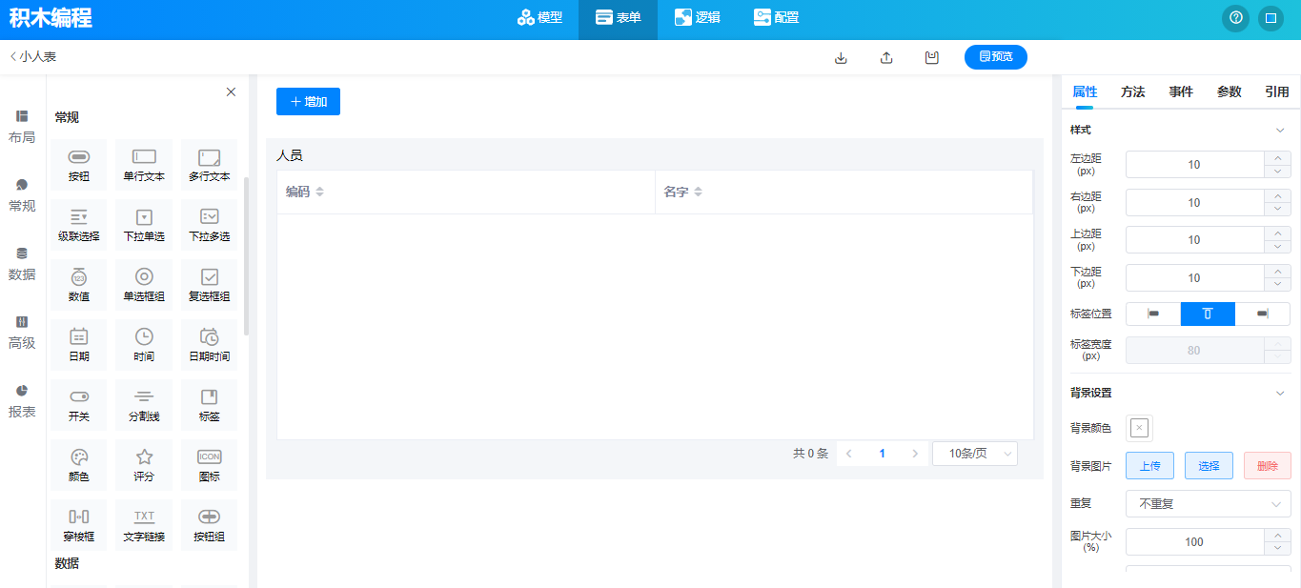The height and width of the screenshot is (588, 1301).
Task: Set label position to left alignment
Action: pos(1153,314)
